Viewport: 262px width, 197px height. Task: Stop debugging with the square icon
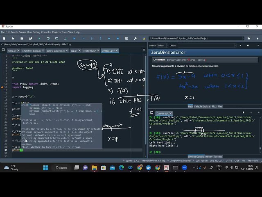click(118, 39)
